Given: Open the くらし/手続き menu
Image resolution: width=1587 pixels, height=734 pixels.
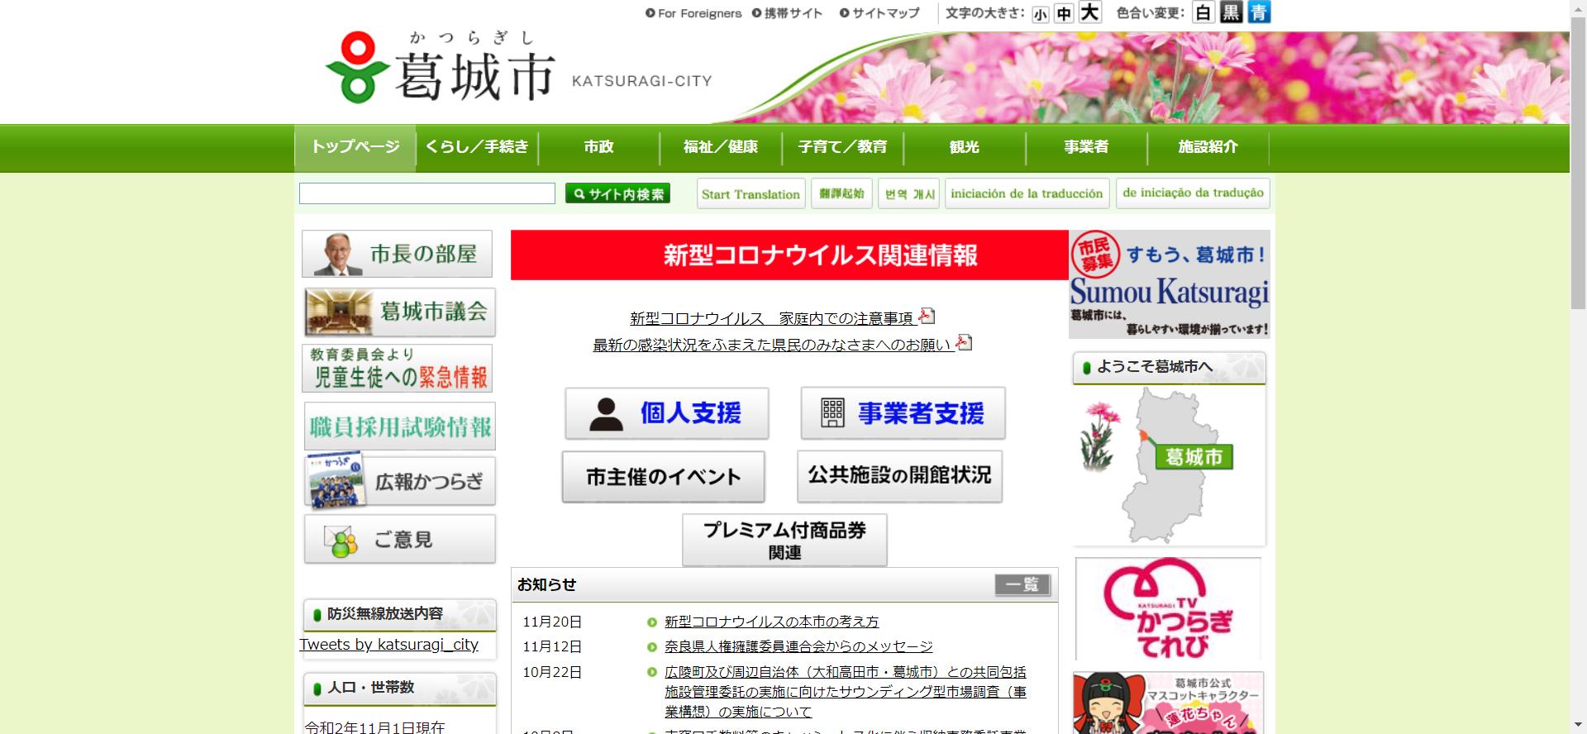Looking at the screenshot, I should tap(477, 147).
